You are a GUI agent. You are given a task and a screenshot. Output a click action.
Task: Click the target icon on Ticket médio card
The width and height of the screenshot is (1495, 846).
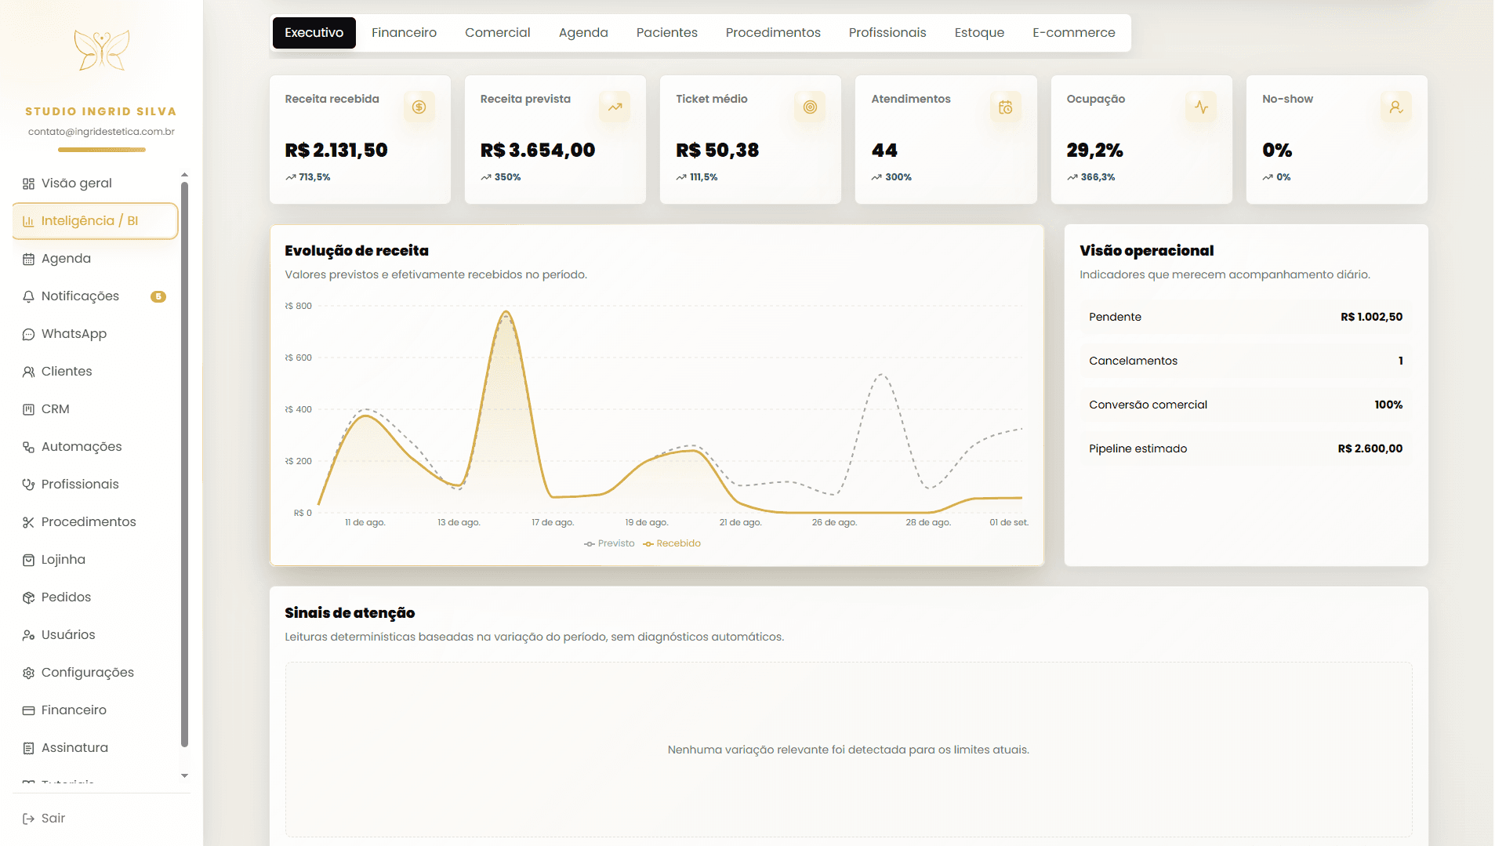[810, 107]
